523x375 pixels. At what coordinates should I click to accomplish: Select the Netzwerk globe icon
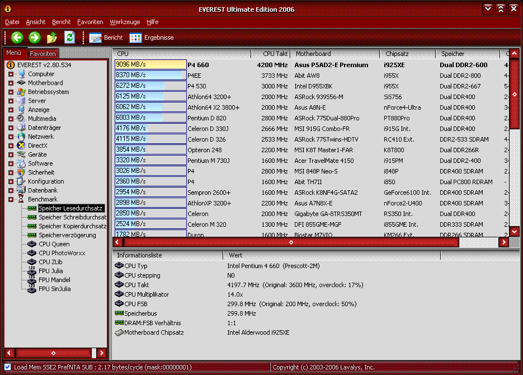tap(21, 137)
